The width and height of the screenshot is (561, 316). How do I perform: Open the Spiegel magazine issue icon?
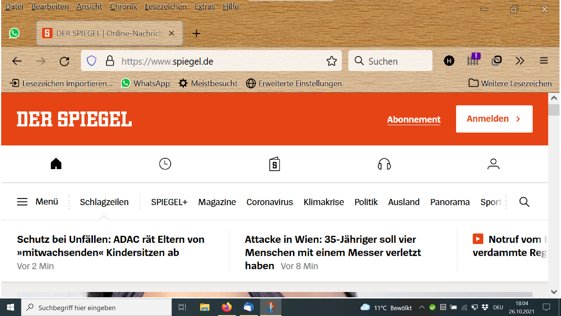pyautogui.click(x=274, y=164)
